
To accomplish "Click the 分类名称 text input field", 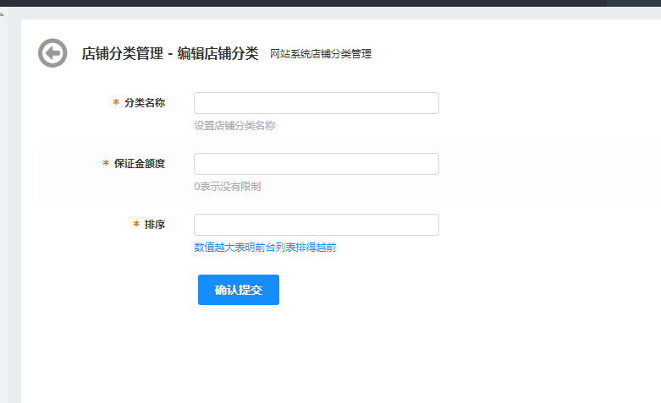I will 316,103.
